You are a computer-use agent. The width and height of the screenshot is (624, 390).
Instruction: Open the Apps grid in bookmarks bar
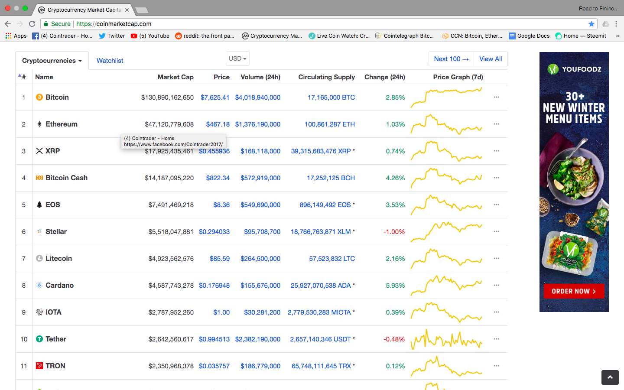(16, 36)
